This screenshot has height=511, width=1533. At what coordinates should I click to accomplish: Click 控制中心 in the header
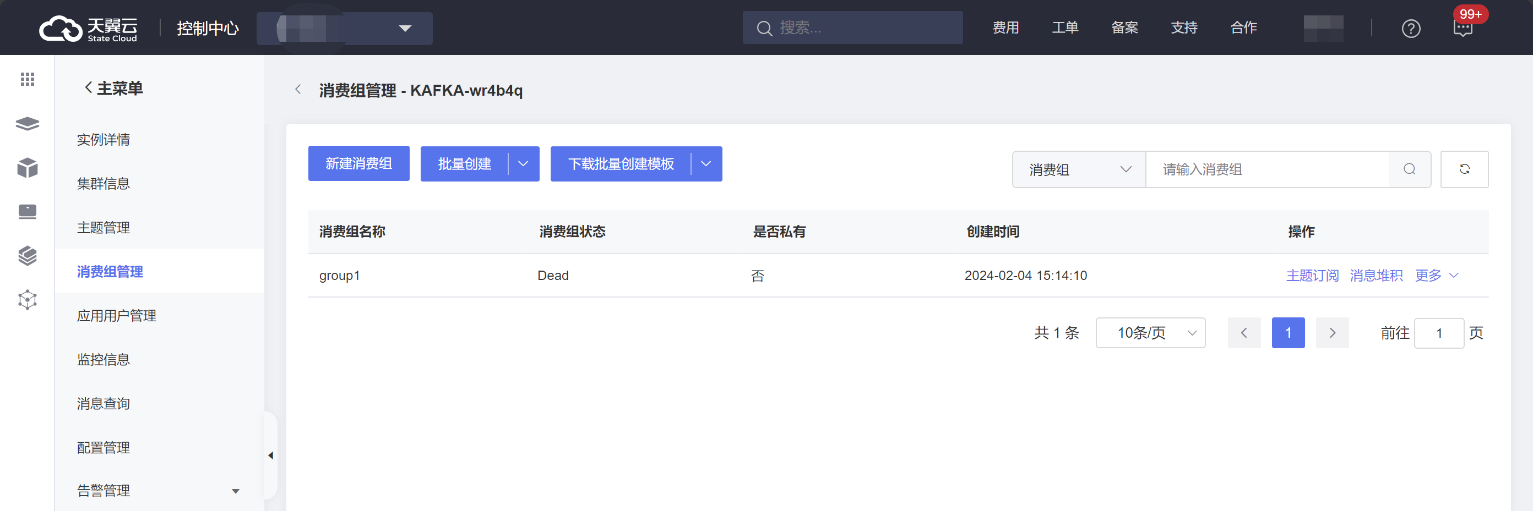pos(208,28)
